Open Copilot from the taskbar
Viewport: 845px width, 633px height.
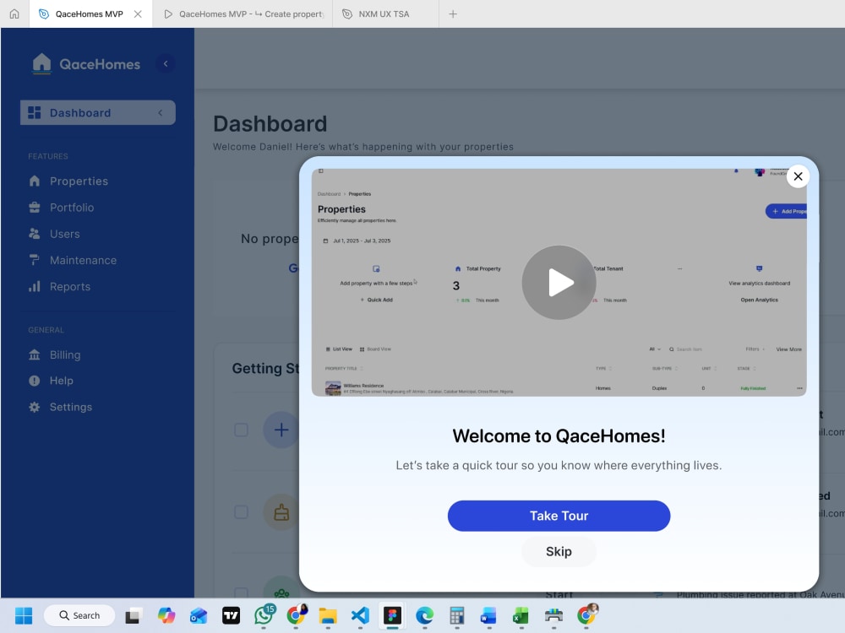(x=166, y=615)
